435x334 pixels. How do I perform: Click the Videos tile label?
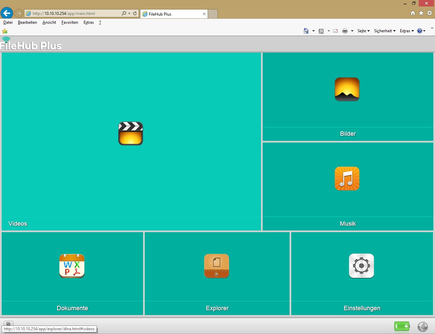(x=18, y=224)
